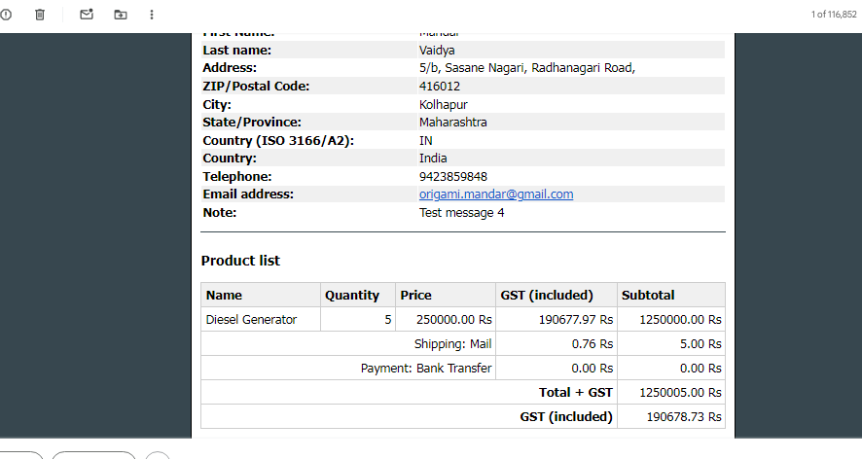Mark the email as unread
This screenshot has width=862, height=459.
click(87, 15)
